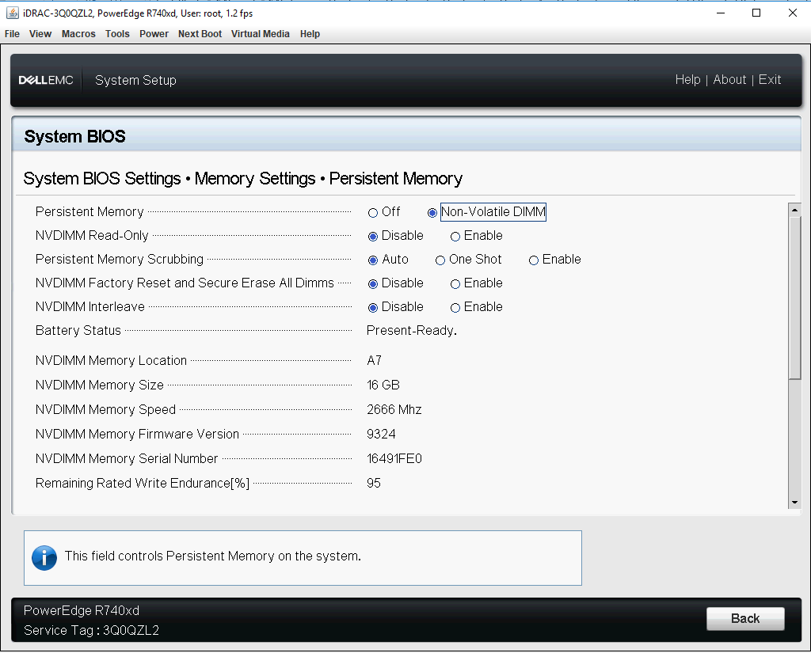The image size is (811, 653).
Task: Enable NVDIMM Read-Only
Action: [x=455, y=235]
